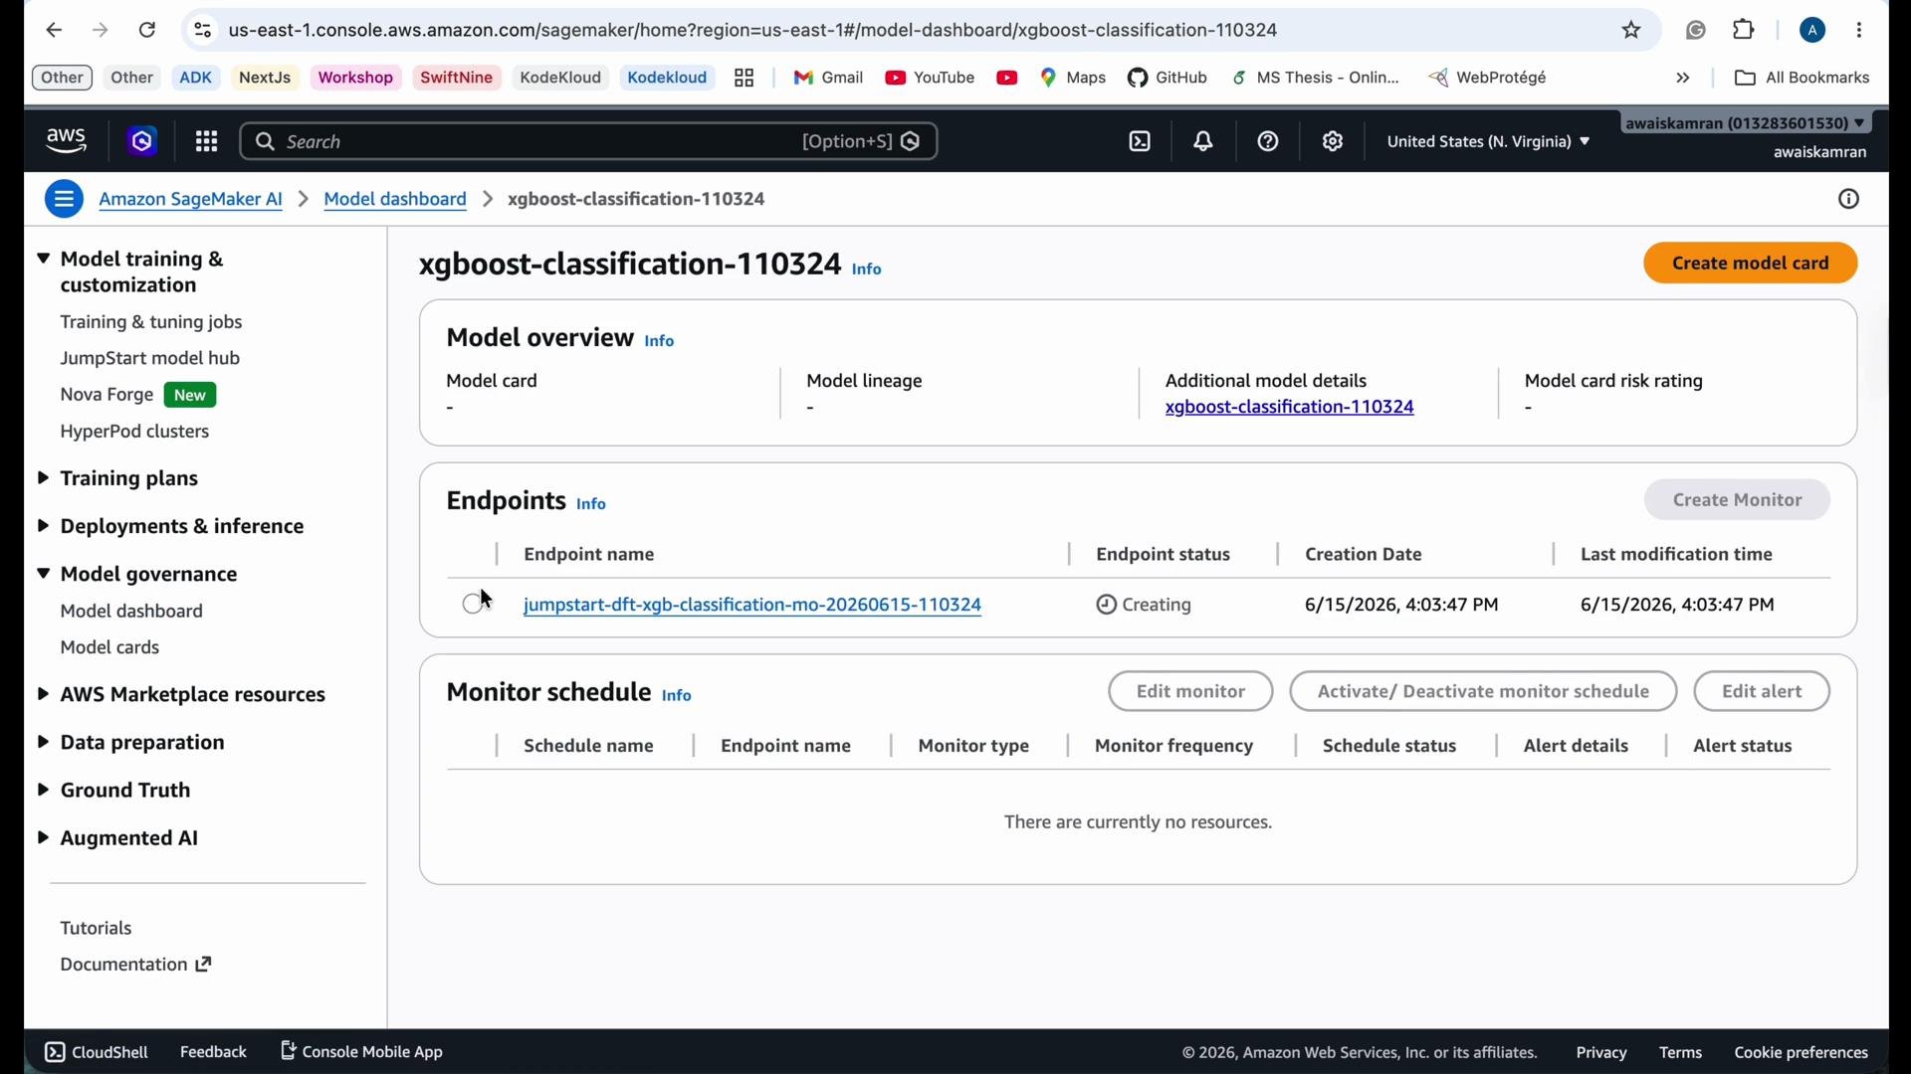Open the jumpstart-dft-xgb-classification-mo-20260615-110324 endpoint link

tap(752, 606)
